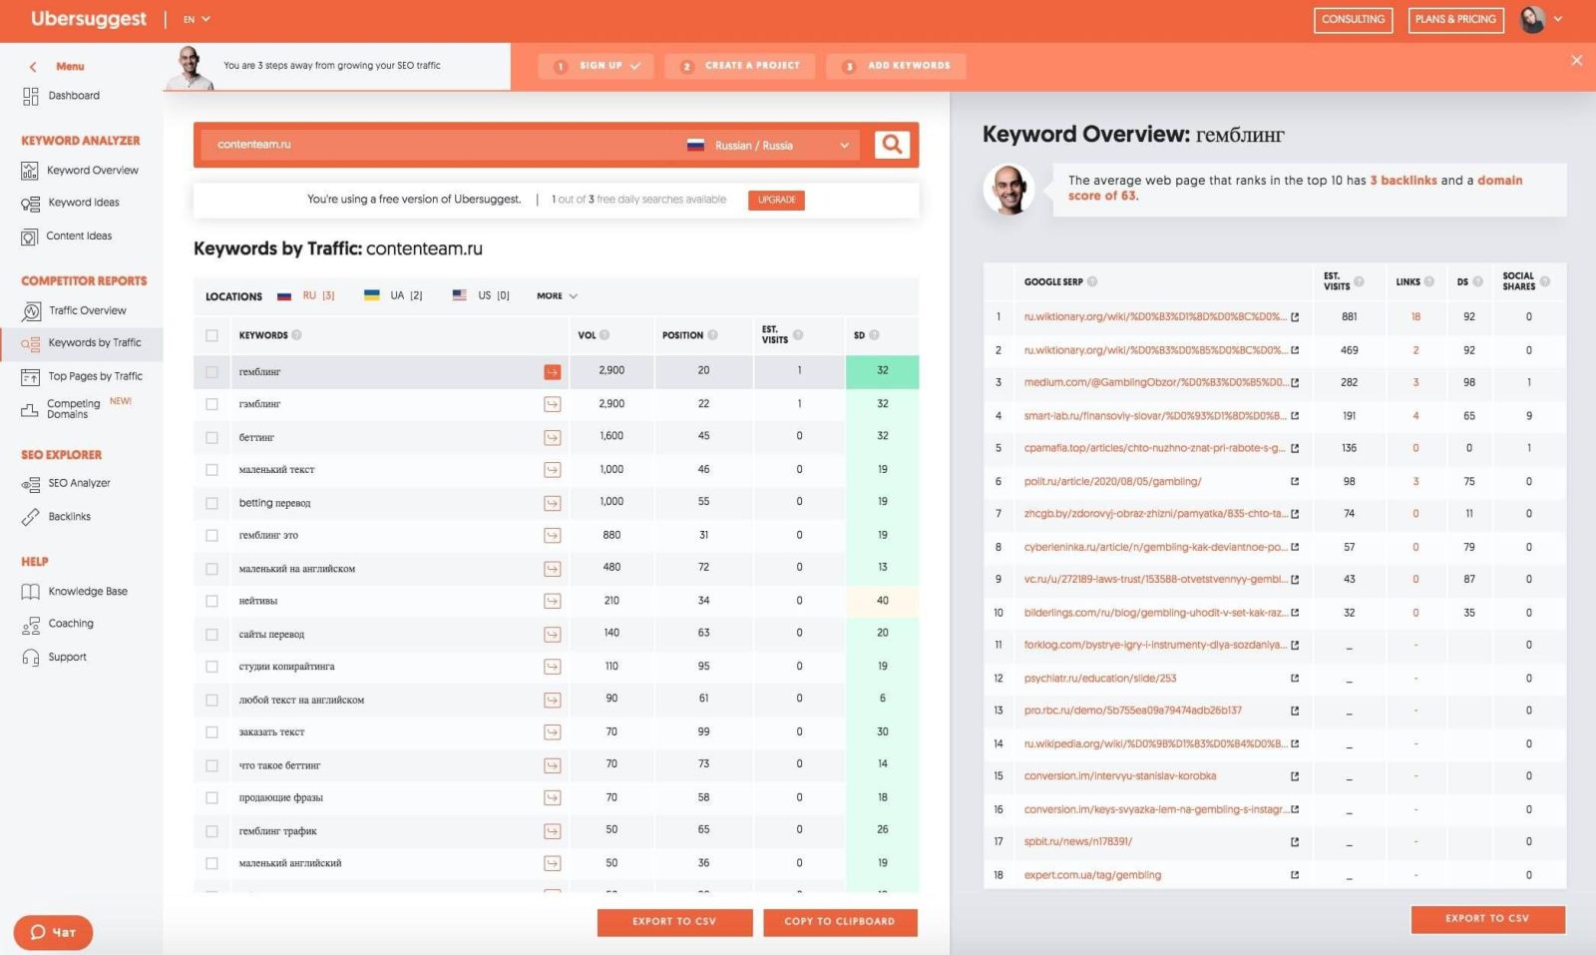The image size is (1596, 955).
Task: Click the COPY TO CLIPBOARD button
Action: 839,922
